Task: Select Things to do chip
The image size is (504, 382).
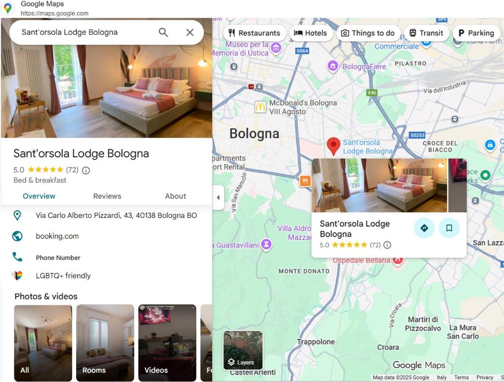Action: pyautogui.click(x=368, y=33)
